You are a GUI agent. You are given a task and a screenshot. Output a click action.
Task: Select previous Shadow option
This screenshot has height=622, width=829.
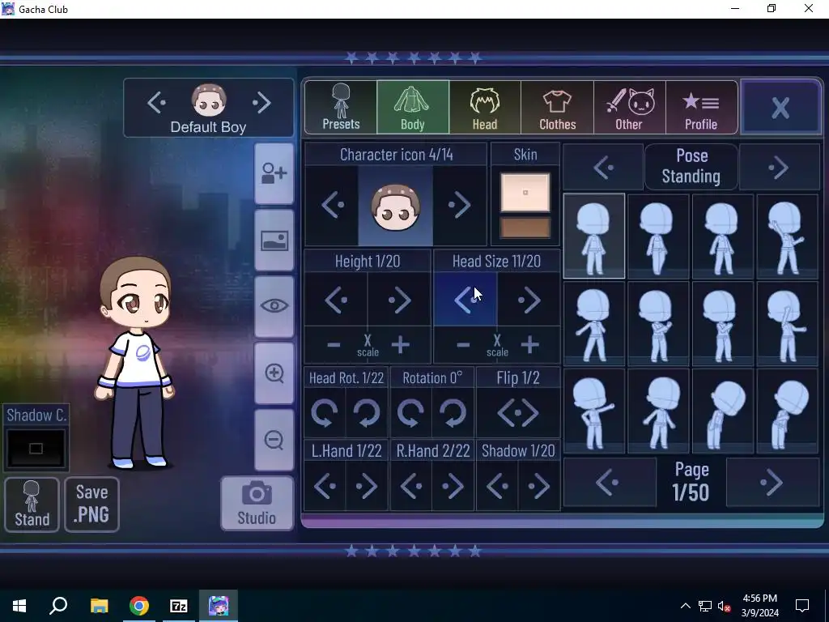click(x=497, y=486)
